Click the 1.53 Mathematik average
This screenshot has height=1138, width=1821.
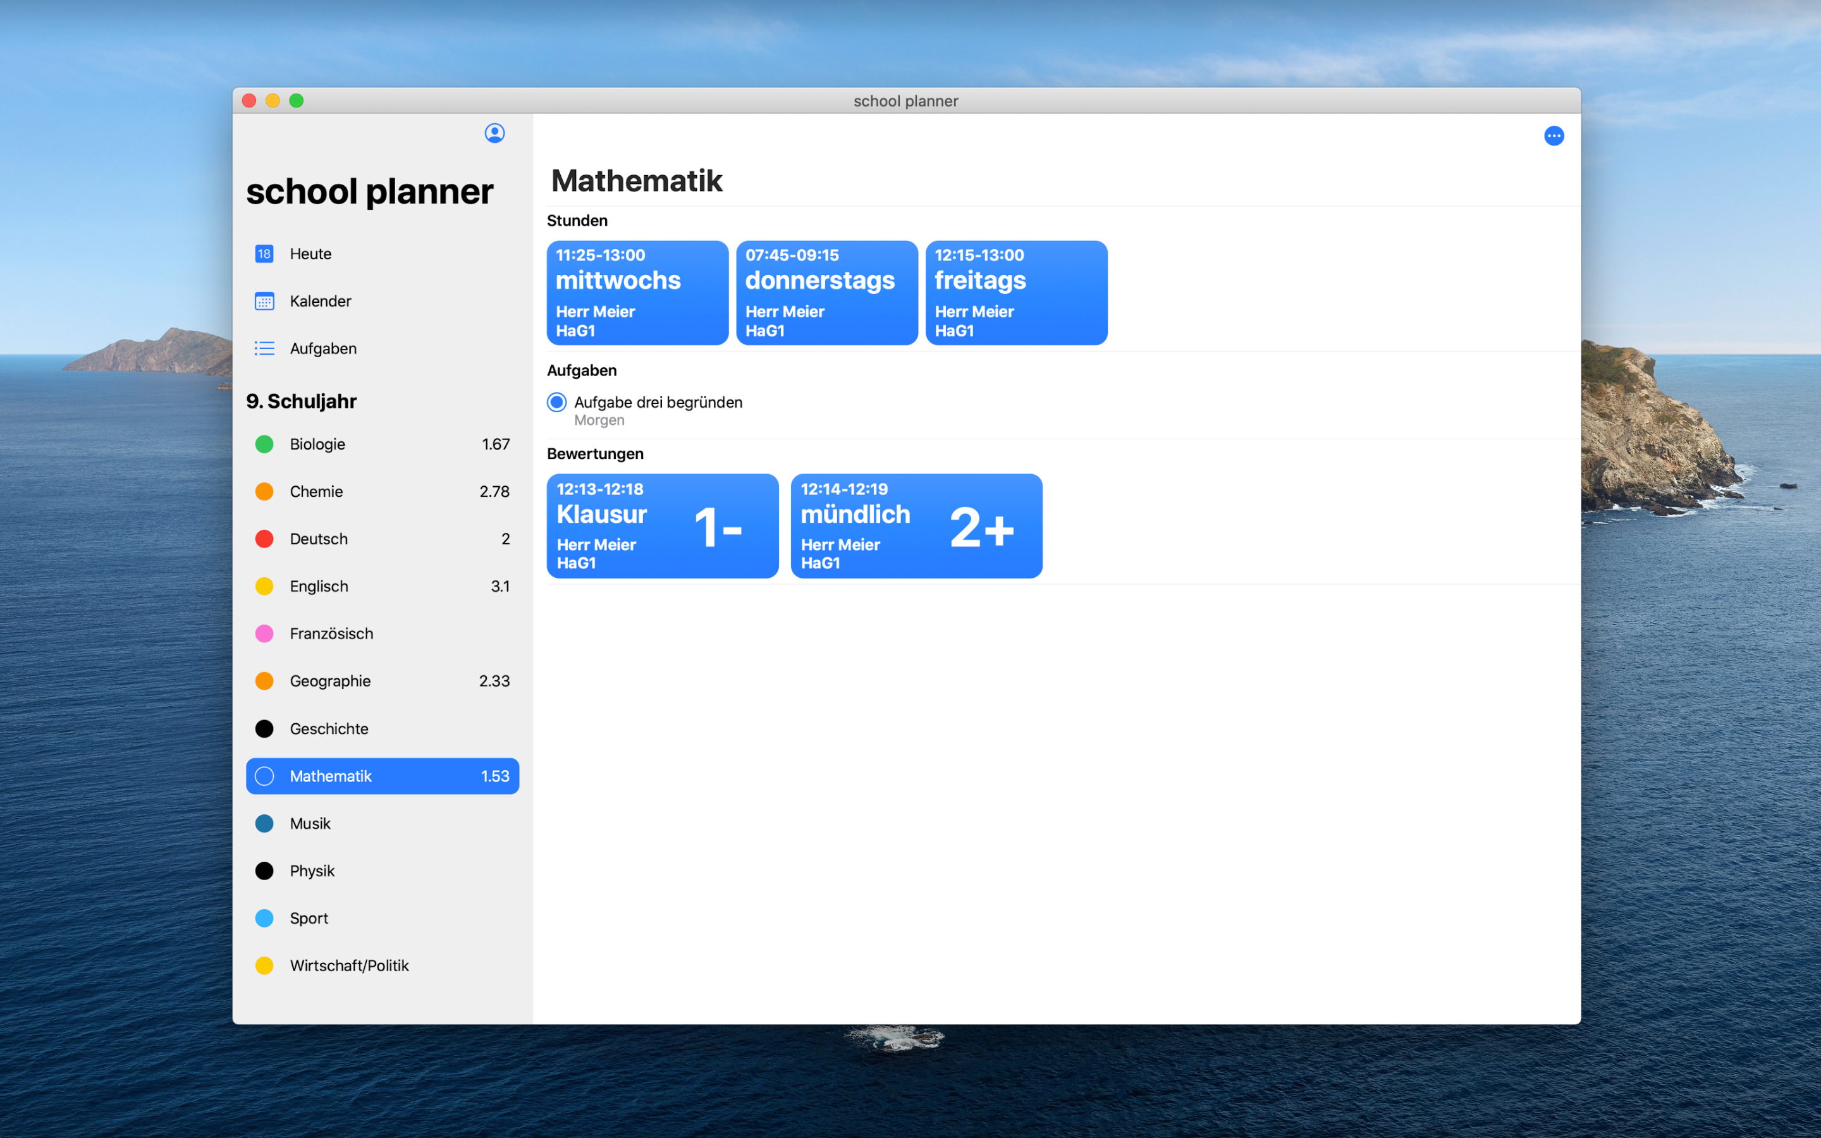click(495, 776)
